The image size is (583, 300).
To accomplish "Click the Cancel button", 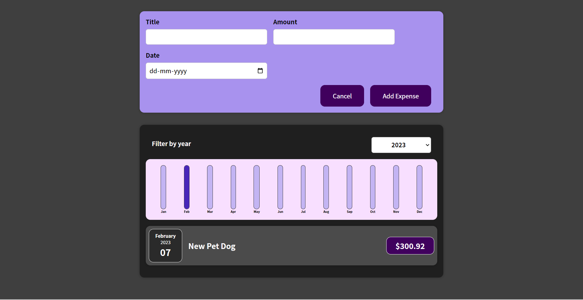I will point(342,96).
